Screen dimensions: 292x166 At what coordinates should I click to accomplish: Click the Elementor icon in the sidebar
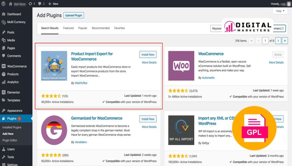(x=3, y=92)
